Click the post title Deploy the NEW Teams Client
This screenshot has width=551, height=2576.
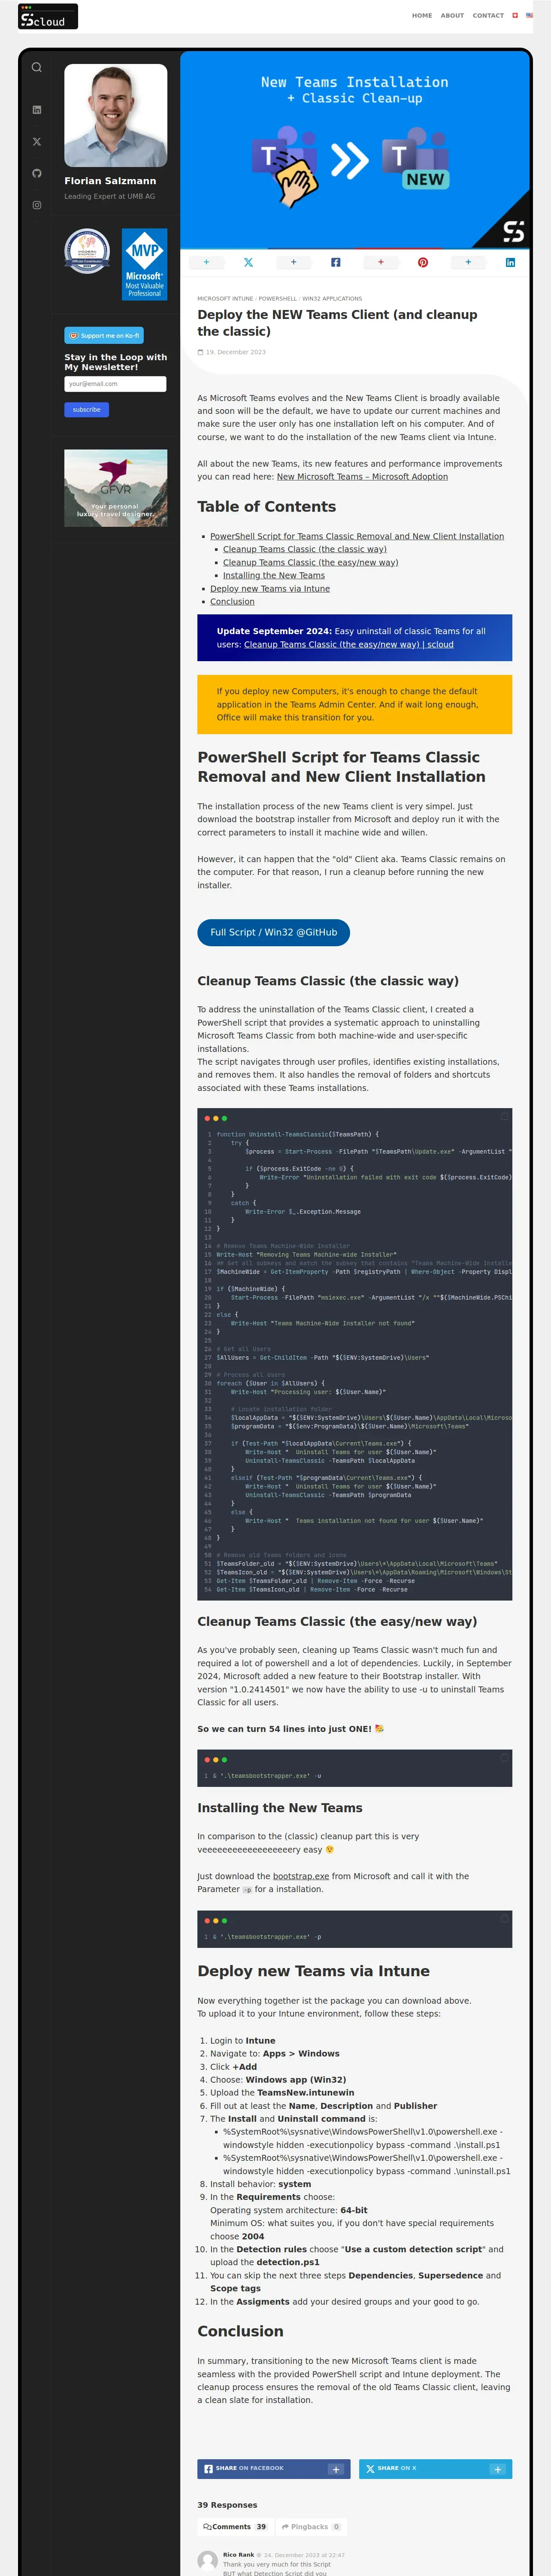337,323
